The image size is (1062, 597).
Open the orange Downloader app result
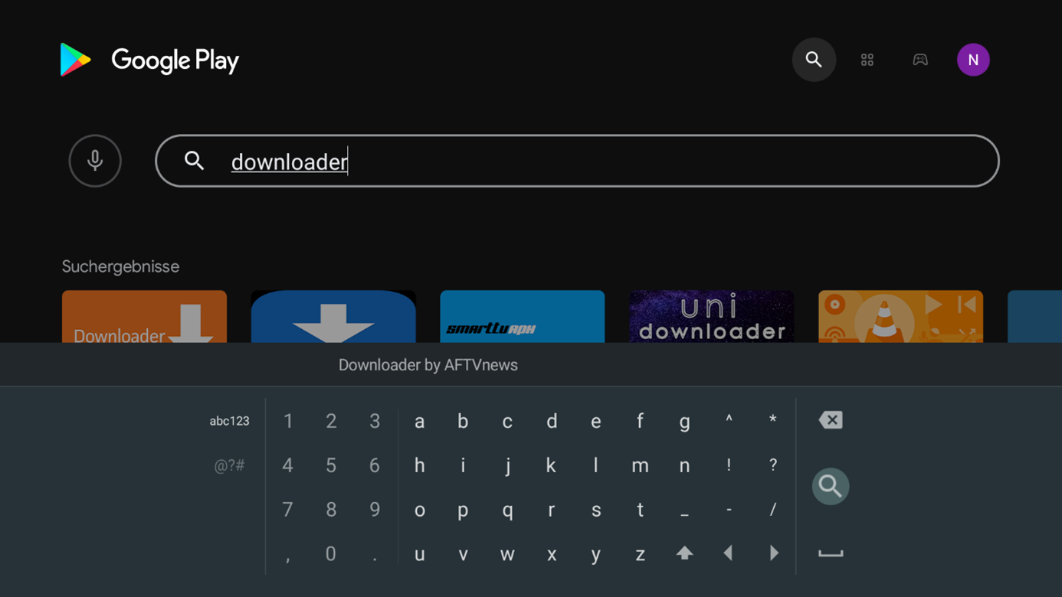(144, 316)
